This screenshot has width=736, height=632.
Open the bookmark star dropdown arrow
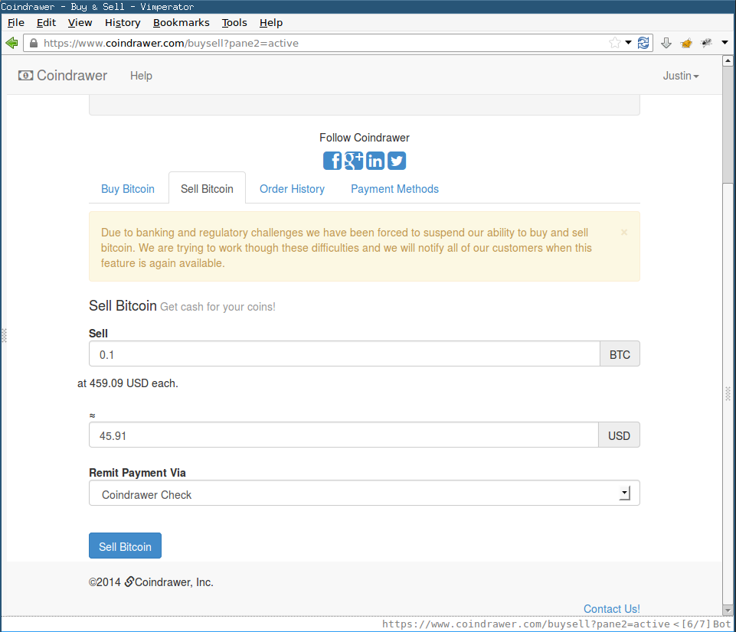628,43
